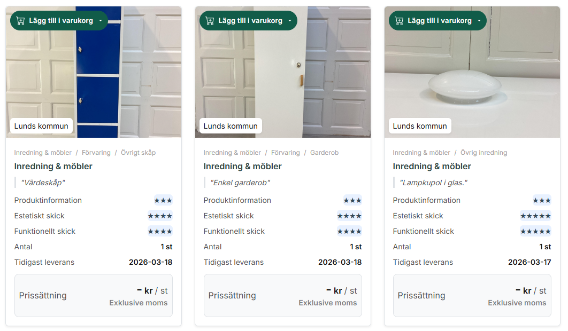Click Lunds kommun badge on Värdeskåp card
Screen dimensions: 568x331
pyautogui.click(x=41, y=126)
